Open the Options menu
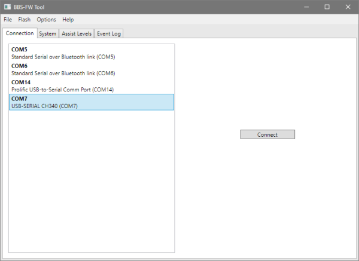 [46, 20]
